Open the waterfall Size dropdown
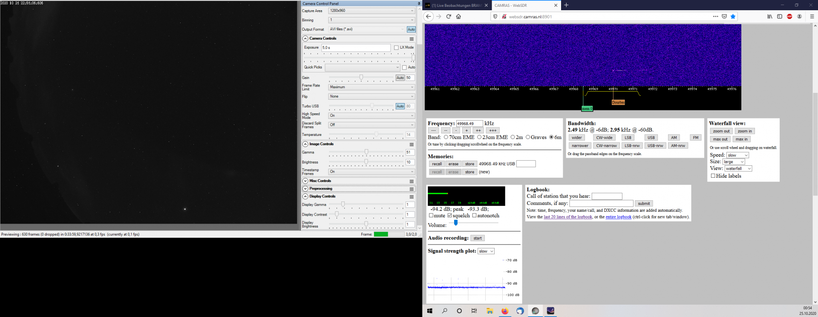818x317 pixels. pyautogui.click(x=734, y=162)
